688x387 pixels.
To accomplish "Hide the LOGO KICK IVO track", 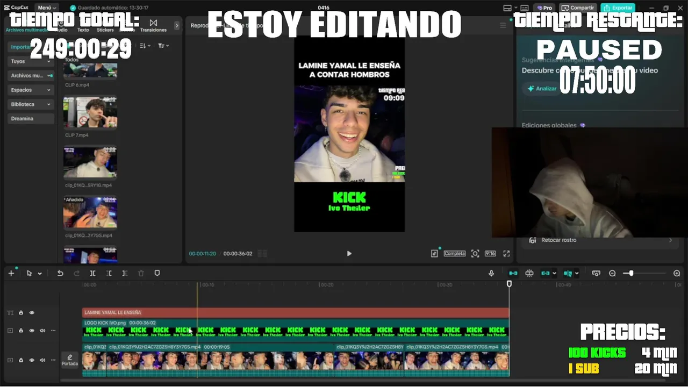I will 32,331.
